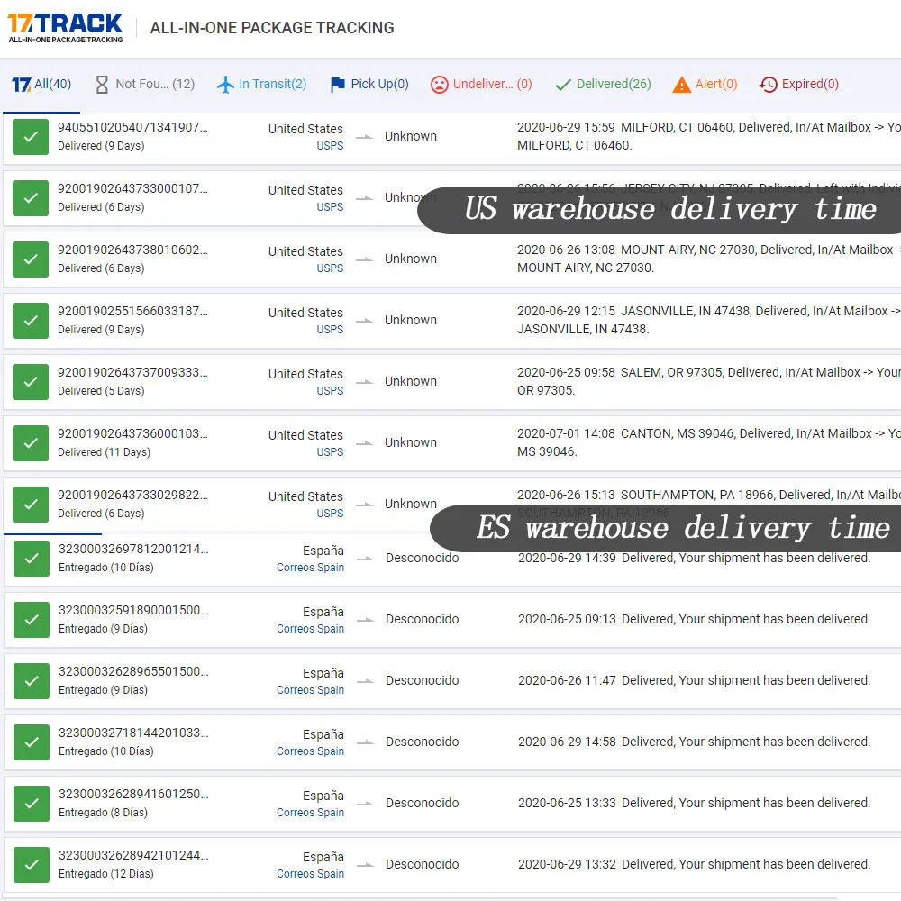This screenshot has width=901, height=901.
Task: Click 'Entregado (8 Días)' status text
Action: point(104,813)
